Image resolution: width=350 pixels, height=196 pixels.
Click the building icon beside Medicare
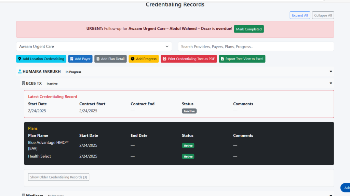23,195
